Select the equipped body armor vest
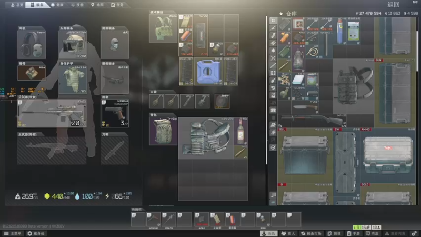The width and height of the screenshot is (421, 237). pos(73,80)
